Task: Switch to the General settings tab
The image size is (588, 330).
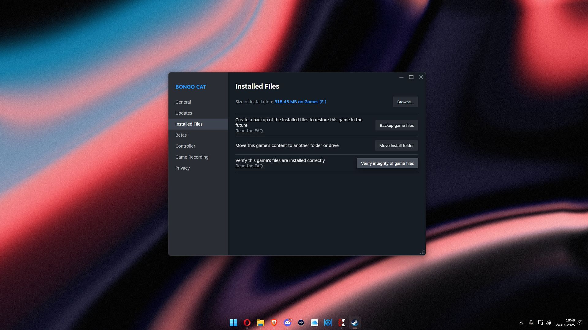Action: [183, 102]
